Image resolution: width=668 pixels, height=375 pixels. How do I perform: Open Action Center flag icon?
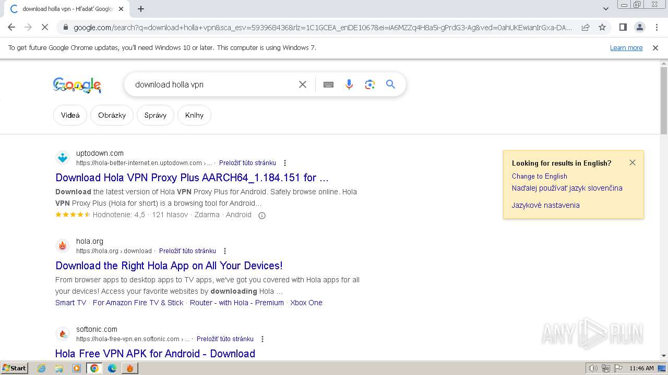tap(618, 368)
